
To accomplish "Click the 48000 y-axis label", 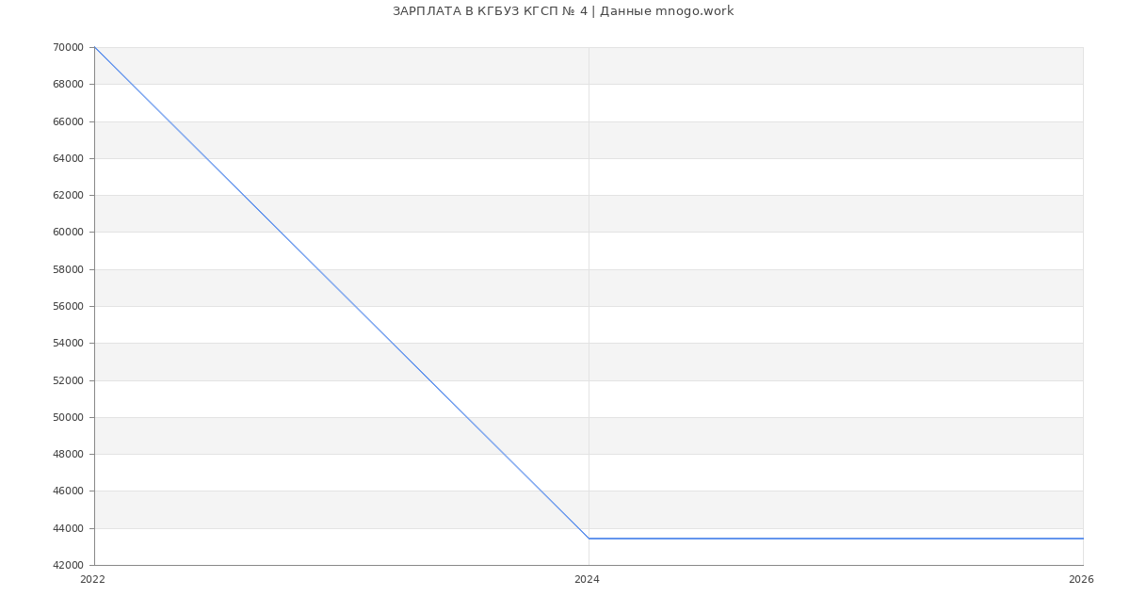I will [x=69, y=454].
